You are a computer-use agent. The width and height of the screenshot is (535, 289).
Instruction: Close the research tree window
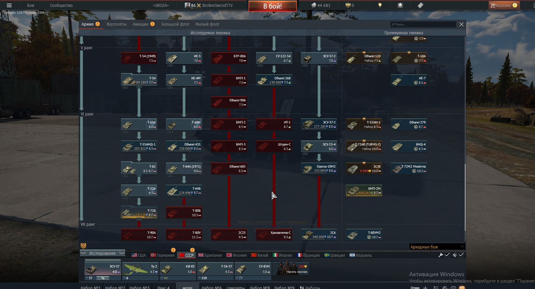coord(461,24)
